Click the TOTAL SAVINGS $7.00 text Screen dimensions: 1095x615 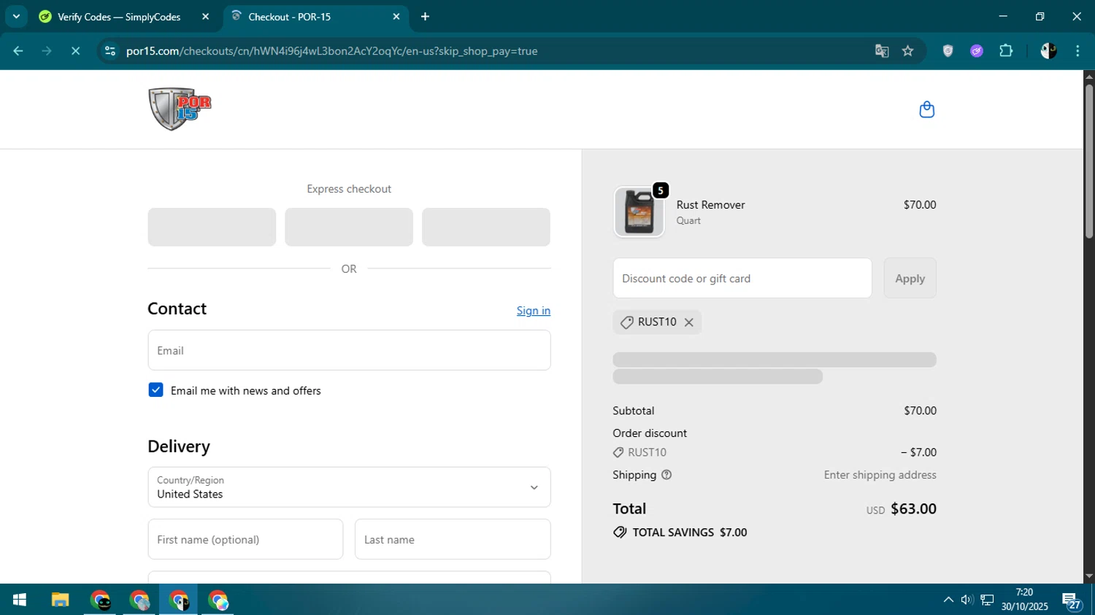coord(689,533)
